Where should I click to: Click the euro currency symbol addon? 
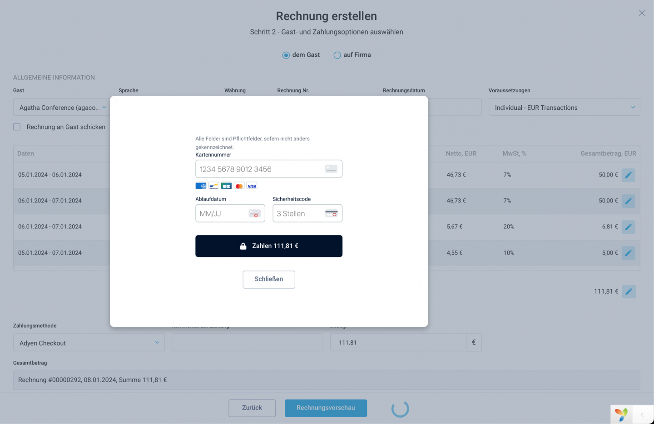point(474,342)
